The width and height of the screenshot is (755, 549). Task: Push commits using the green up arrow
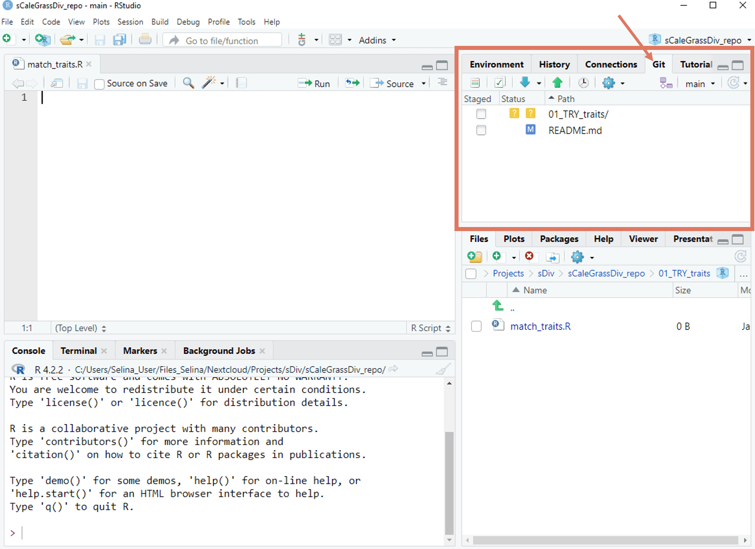[x=558, y=83]
